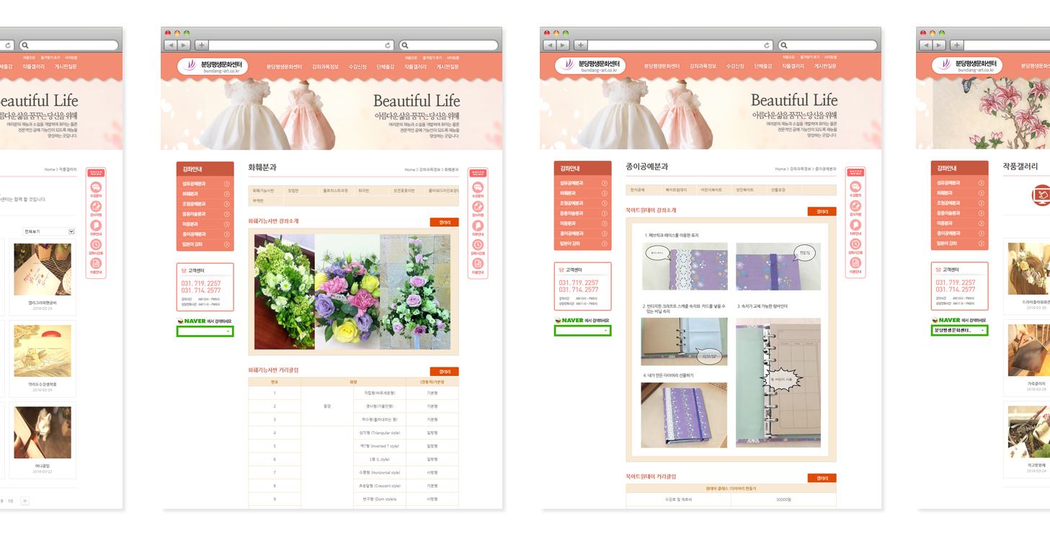The height and width of the screenshot is (539, 1050).
Task: Expand 미용분과 arrow in the rightmost 작품갤러리 window sidebar
Action: click(x=981, y=223)
